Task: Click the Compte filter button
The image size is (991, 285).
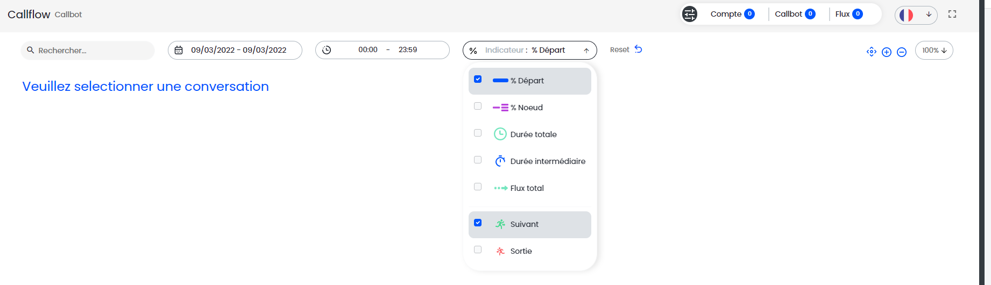Action: [732, 14]
